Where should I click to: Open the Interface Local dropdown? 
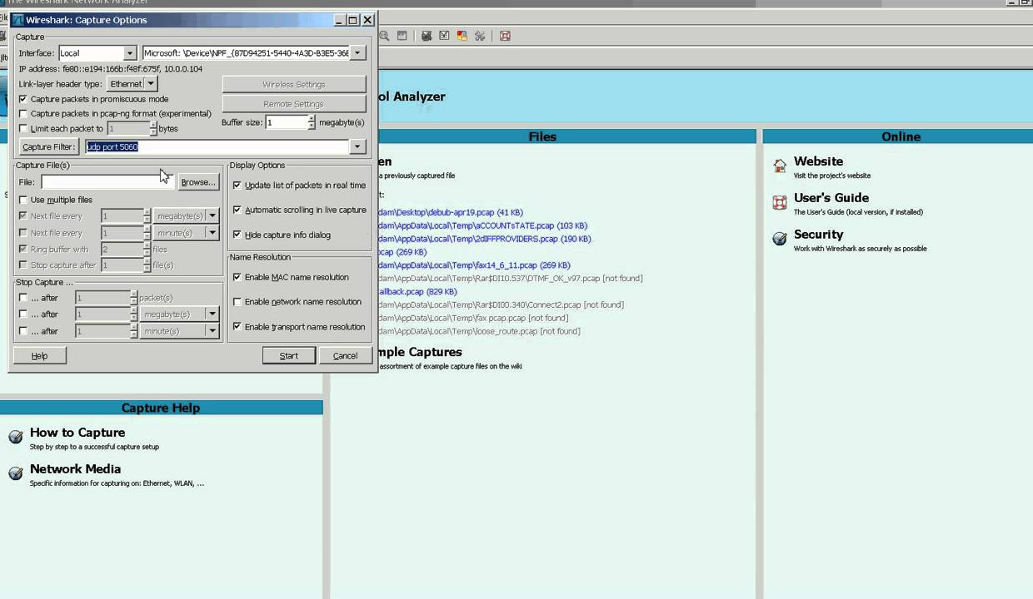coord(96,53)
